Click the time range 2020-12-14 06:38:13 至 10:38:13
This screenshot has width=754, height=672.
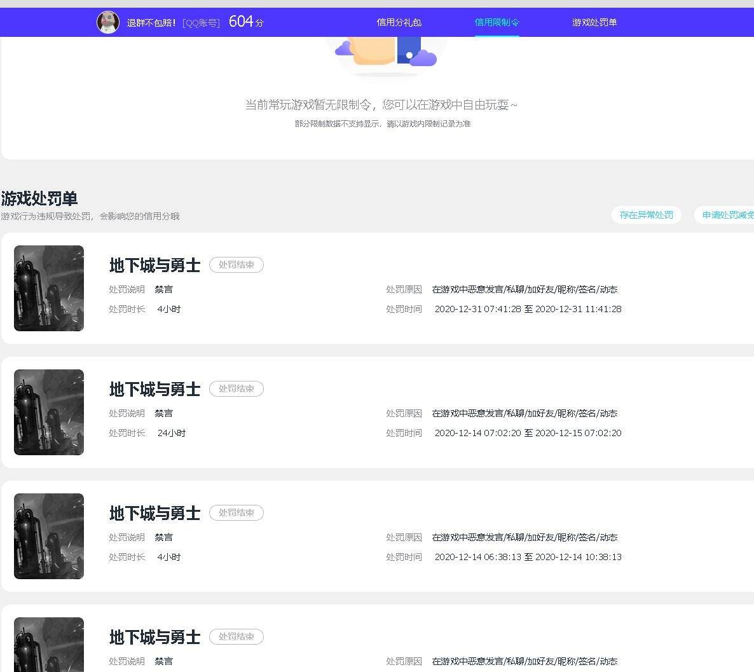pyautogui.click(x=528, y=558)
